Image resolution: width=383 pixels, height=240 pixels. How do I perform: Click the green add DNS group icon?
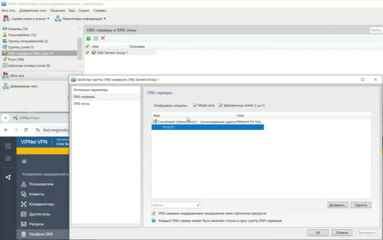coord(88,39)
